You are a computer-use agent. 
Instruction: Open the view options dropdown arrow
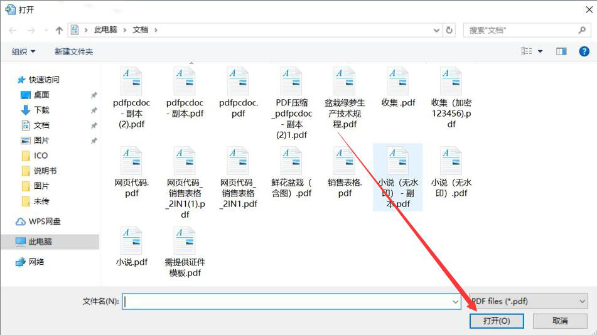tap(540, 51)
